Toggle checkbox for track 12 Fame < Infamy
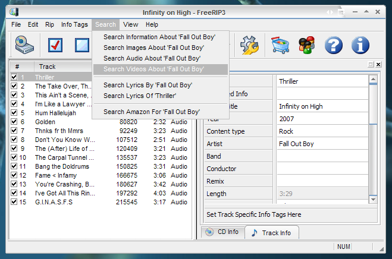 tap(14, 175)
